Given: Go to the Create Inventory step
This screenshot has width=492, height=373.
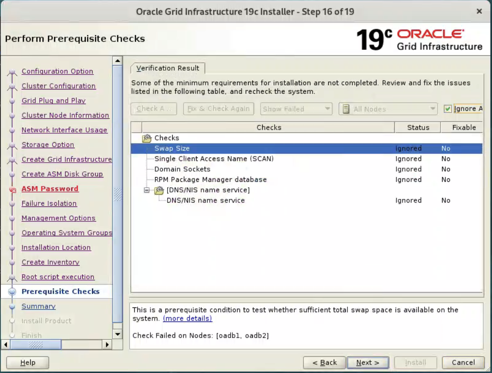Looking at the screenshot, I should (x=50, y=262).
